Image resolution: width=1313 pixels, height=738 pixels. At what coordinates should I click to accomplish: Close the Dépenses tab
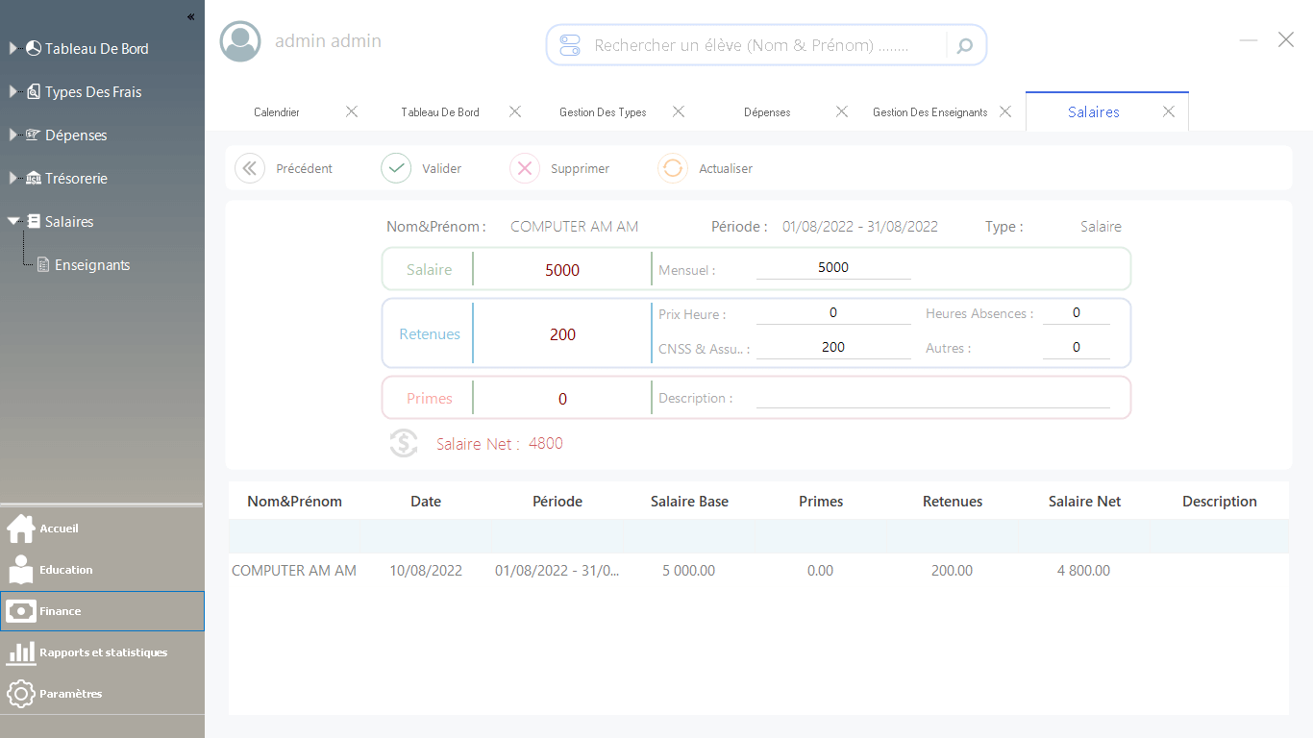pos(842,111)
